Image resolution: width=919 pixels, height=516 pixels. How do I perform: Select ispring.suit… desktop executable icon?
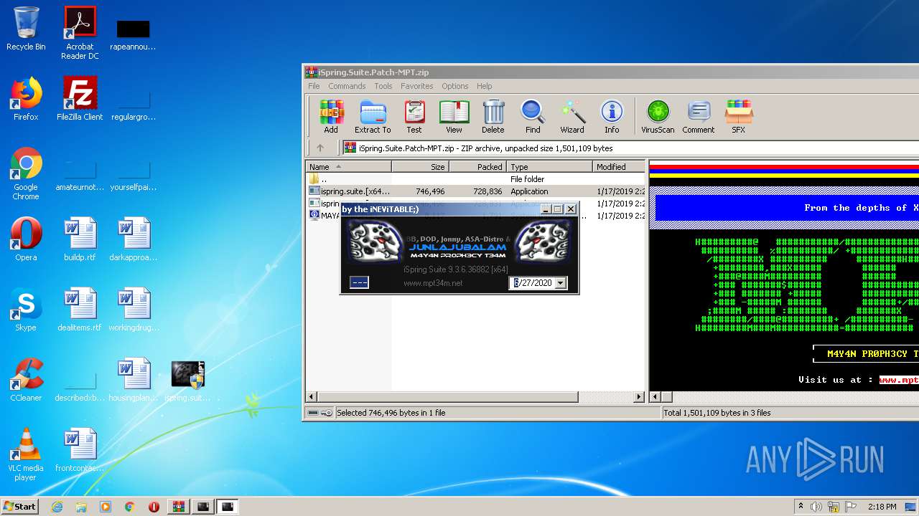coord(187,380)
